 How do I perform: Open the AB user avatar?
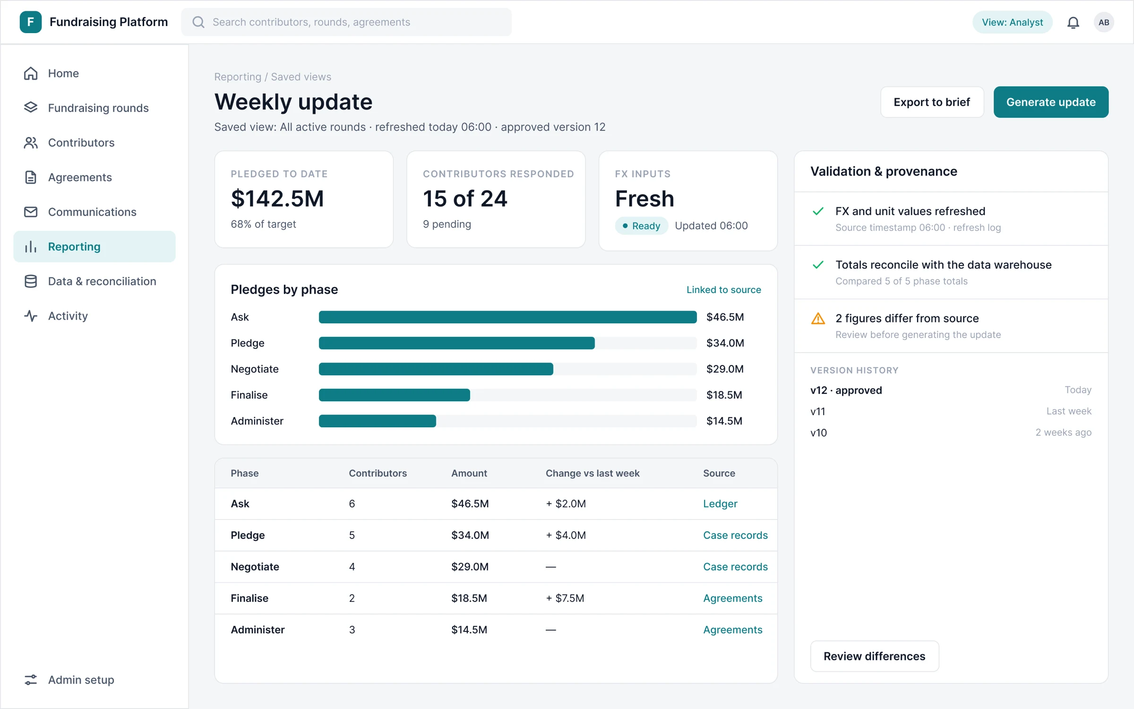click(1104, 22)
